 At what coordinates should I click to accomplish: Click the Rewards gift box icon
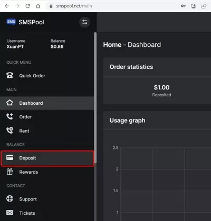pos(9,172)
